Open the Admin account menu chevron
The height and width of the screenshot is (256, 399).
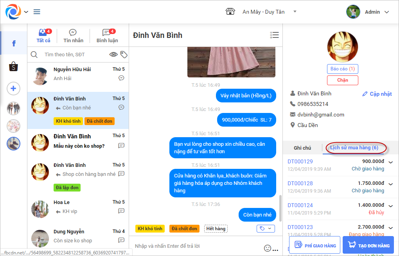[x=386, y=12]
